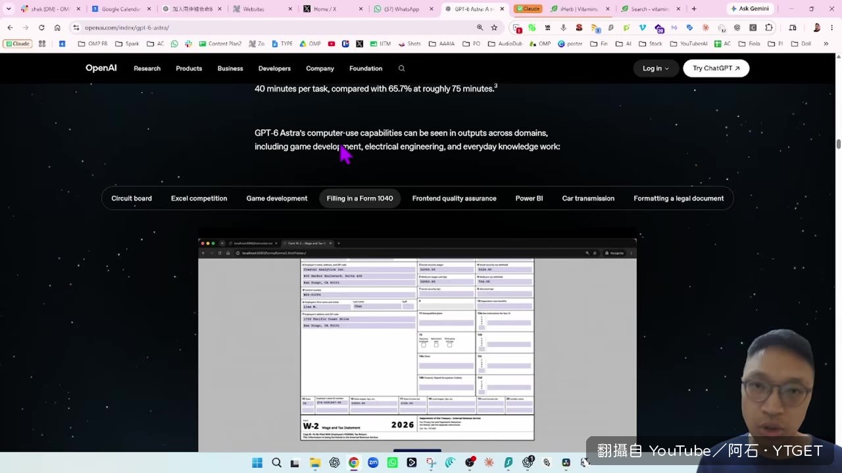Screen dimensions: 842x473
Task: Reload the page with the browser refresh icon
Action: click(41, 28)
